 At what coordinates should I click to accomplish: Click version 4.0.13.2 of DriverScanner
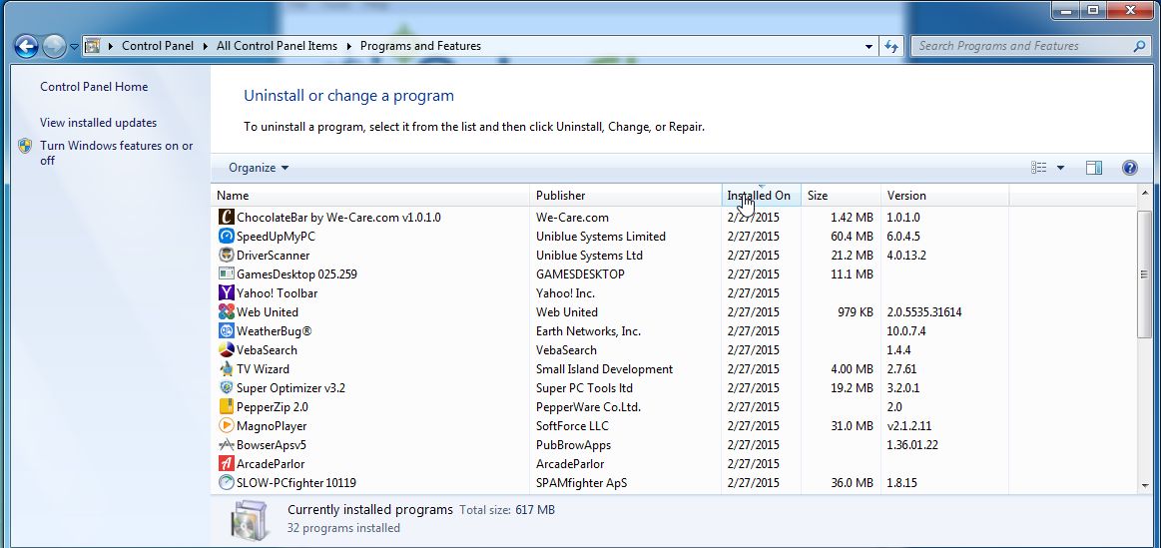pyautogui.click(x=906, y=255)
